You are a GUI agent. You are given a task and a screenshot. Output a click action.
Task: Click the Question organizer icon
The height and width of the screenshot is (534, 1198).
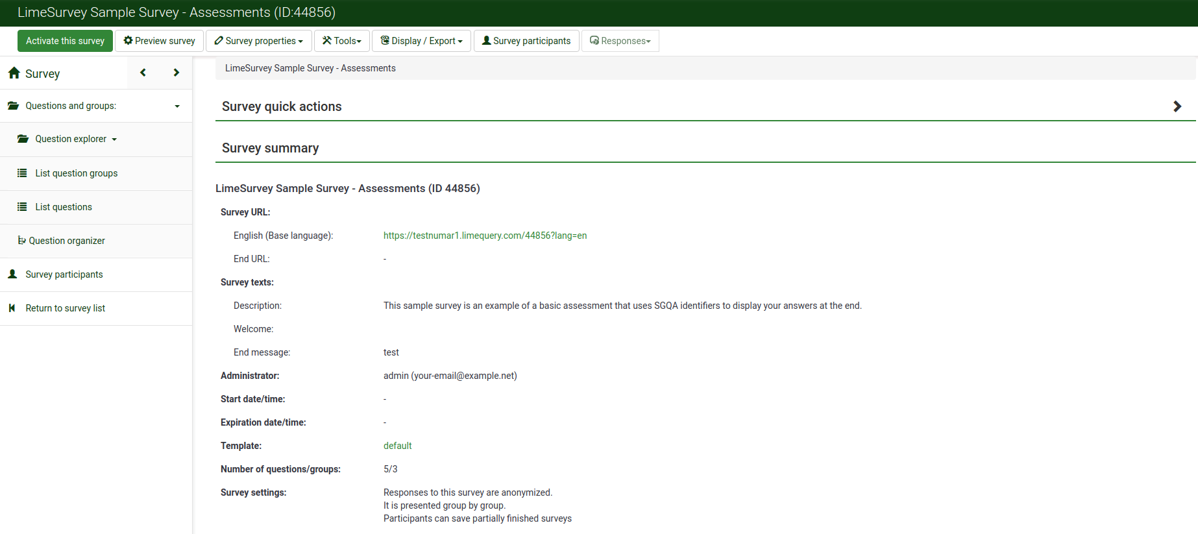point(21,240)
